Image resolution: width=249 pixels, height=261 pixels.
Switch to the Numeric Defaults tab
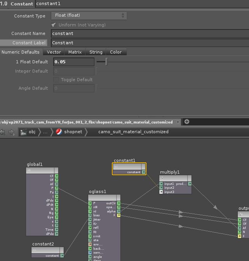pos(21,52)
